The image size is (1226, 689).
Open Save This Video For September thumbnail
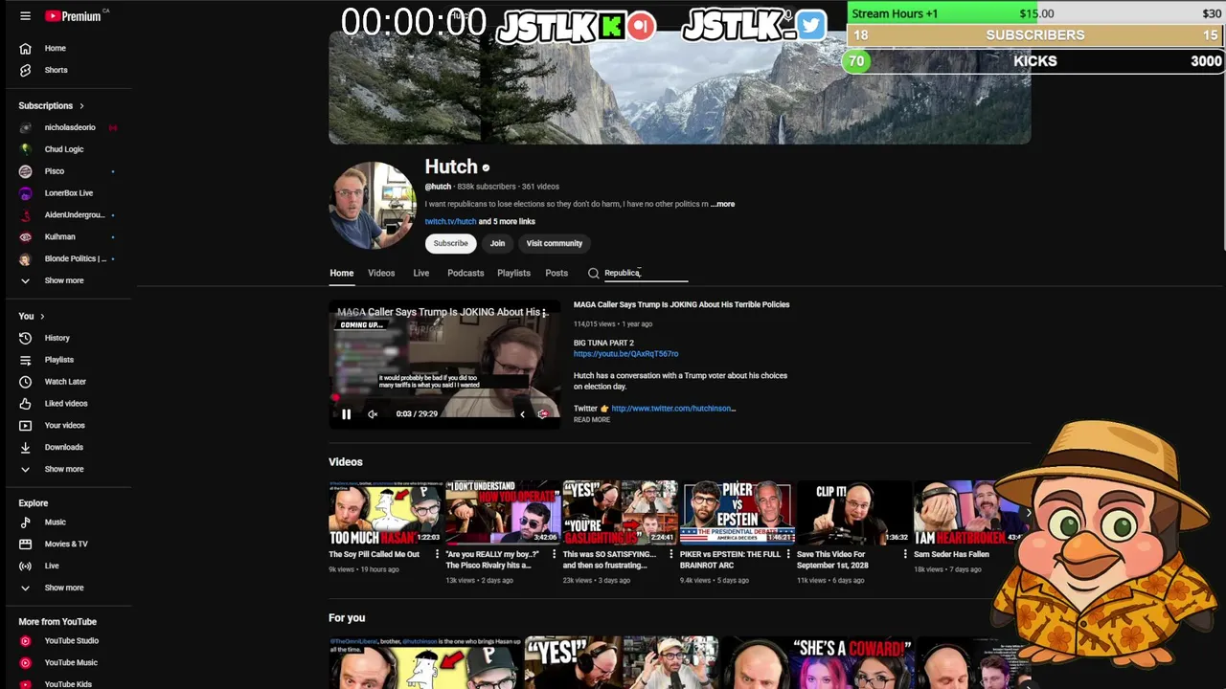coord(853,512)
